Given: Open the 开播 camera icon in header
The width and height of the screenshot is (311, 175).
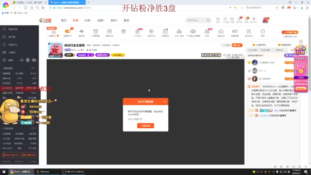Looking at the screenshot, I should coord(232,20).
